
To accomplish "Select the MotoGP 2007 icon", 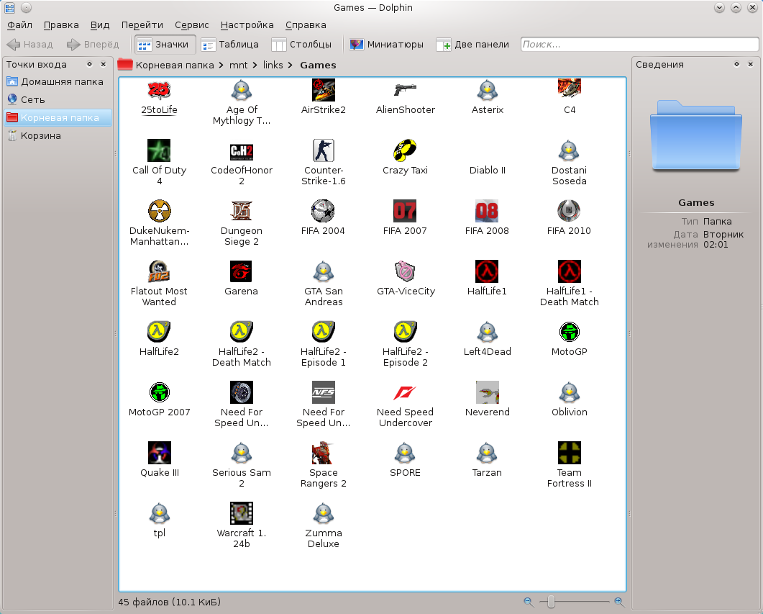I will [159, 392].
